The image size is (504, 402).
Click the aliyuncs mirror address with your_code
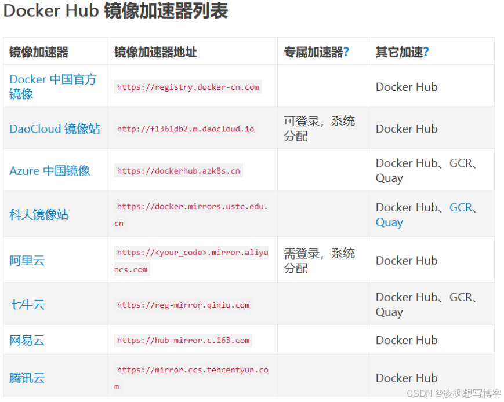click(x=192, y=261)
